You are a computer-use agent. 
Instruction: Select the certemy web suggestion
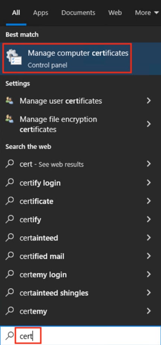pos(80,311)
